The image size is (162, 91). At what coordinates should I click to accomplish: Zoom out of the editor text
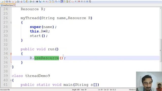point(47,2)
